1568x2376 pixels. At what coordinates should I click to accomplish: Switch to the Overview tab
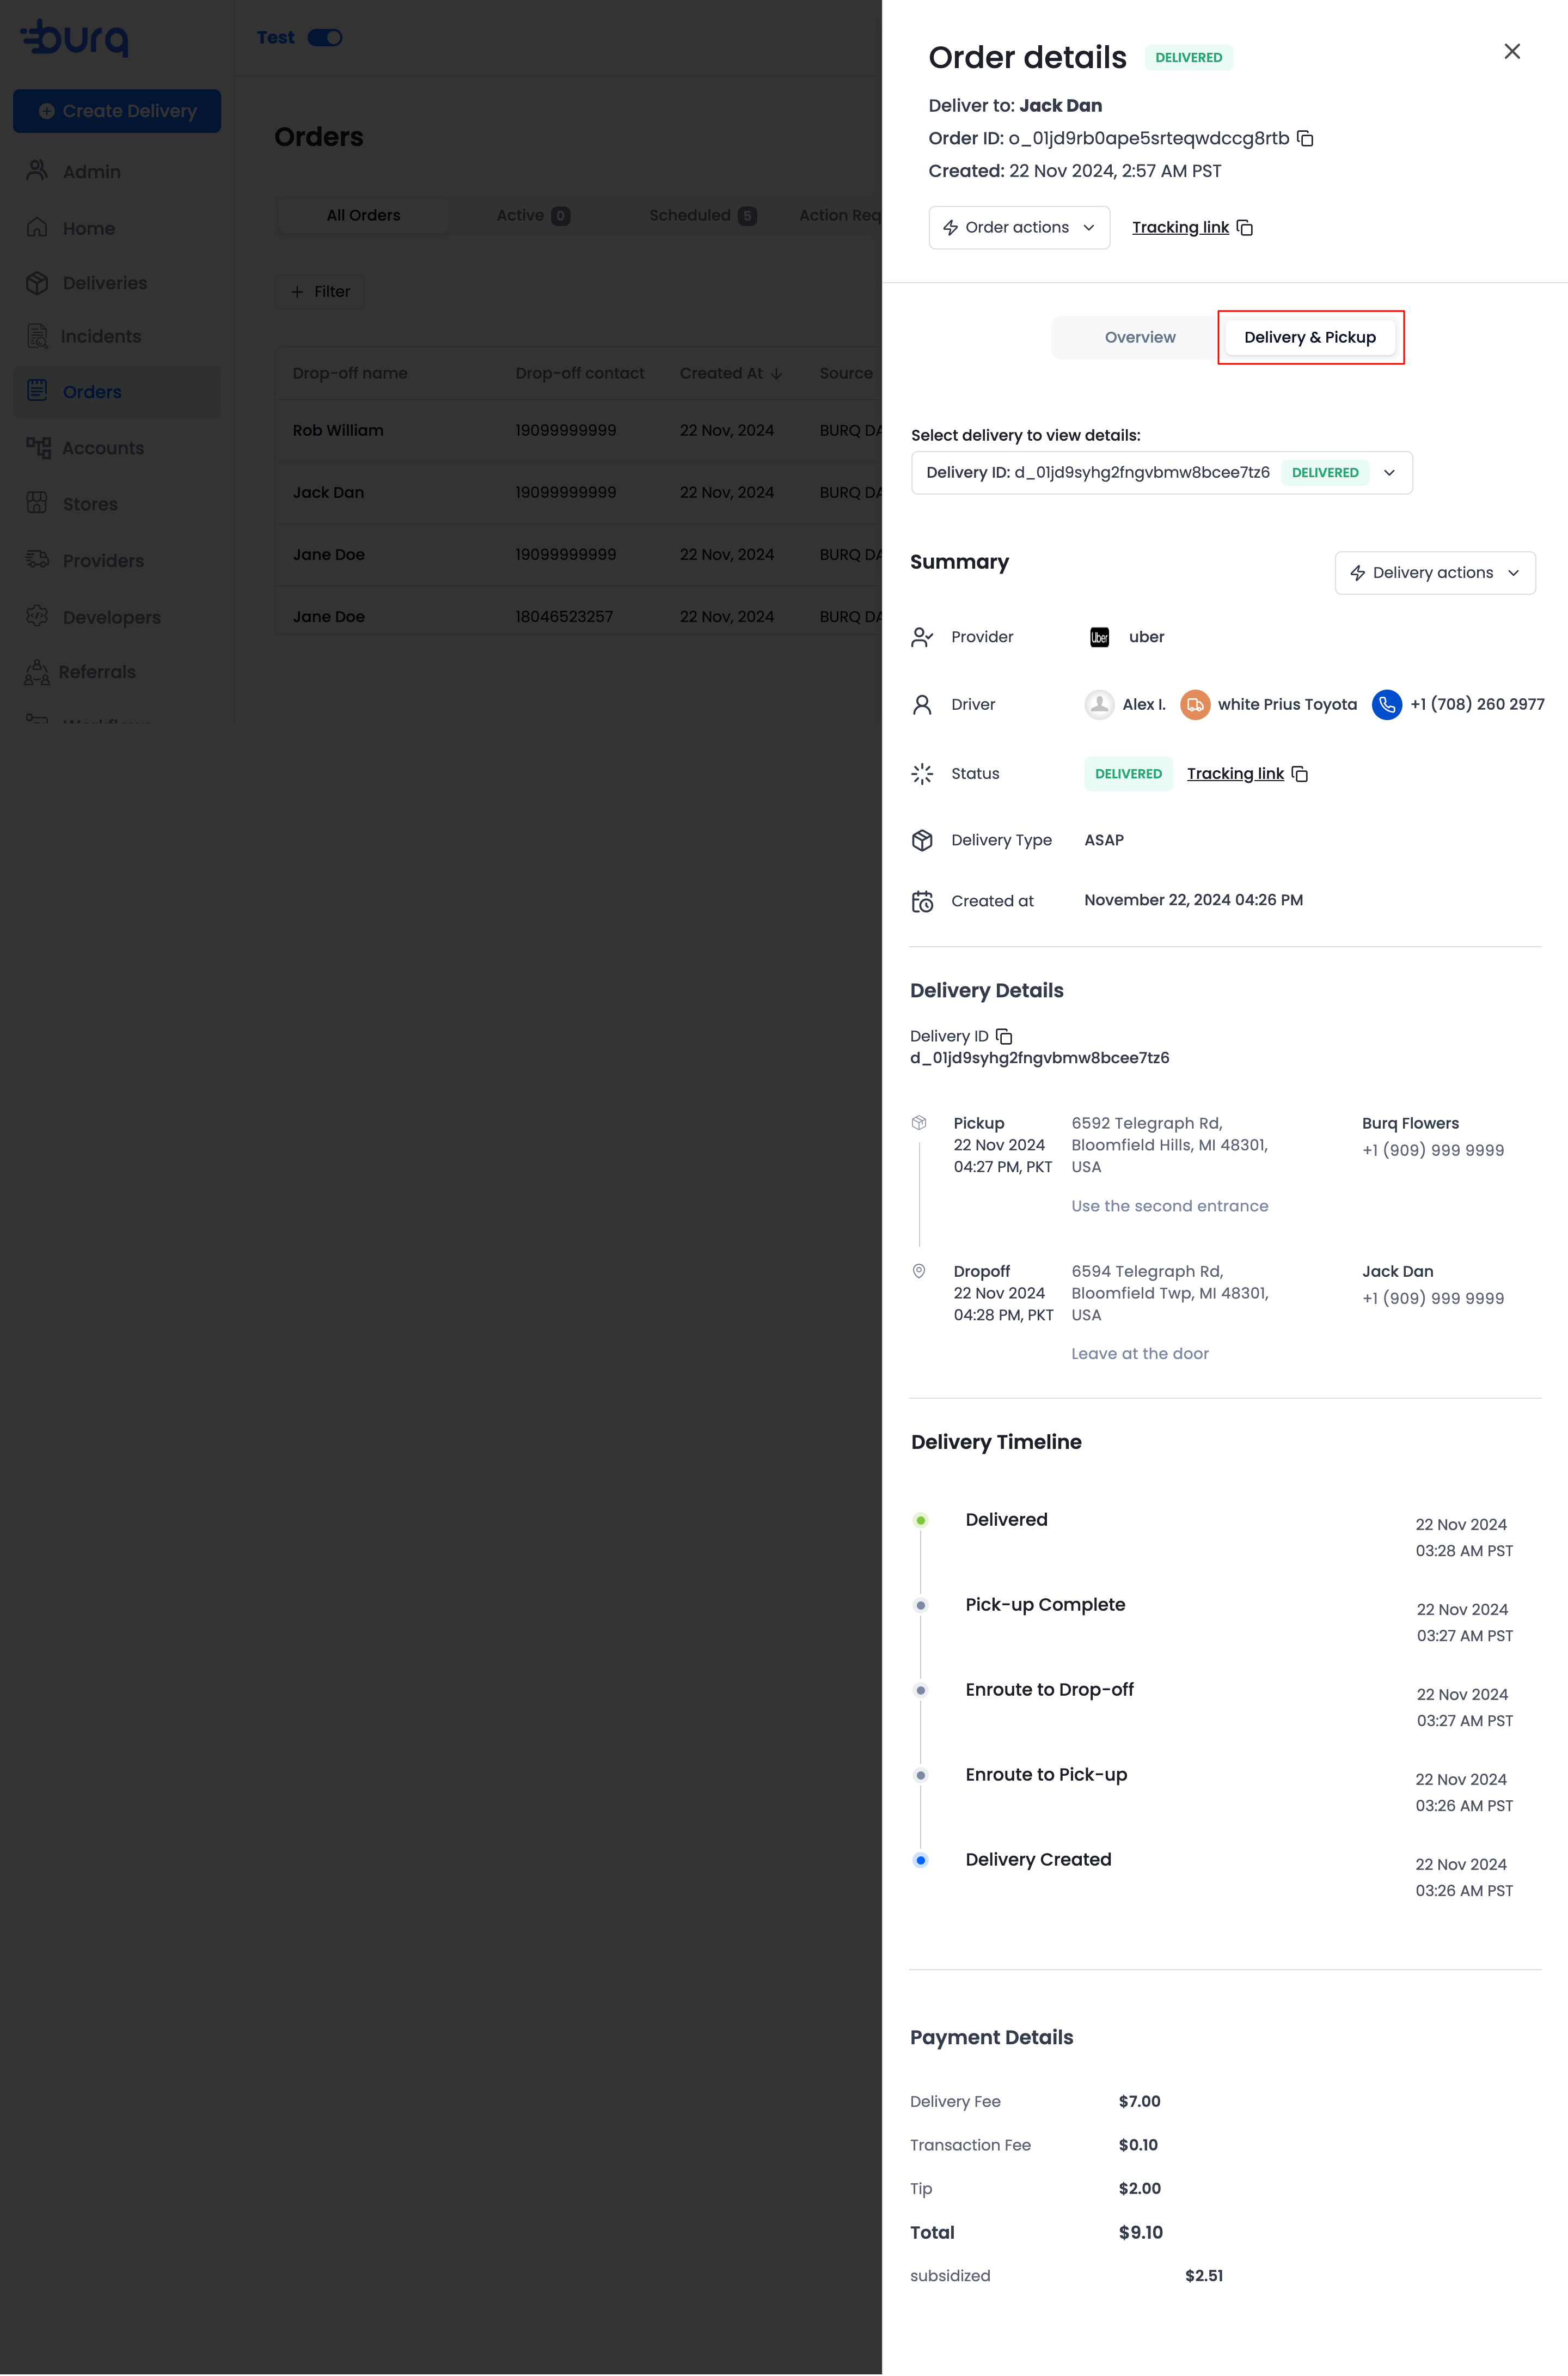pos(1139,338)
